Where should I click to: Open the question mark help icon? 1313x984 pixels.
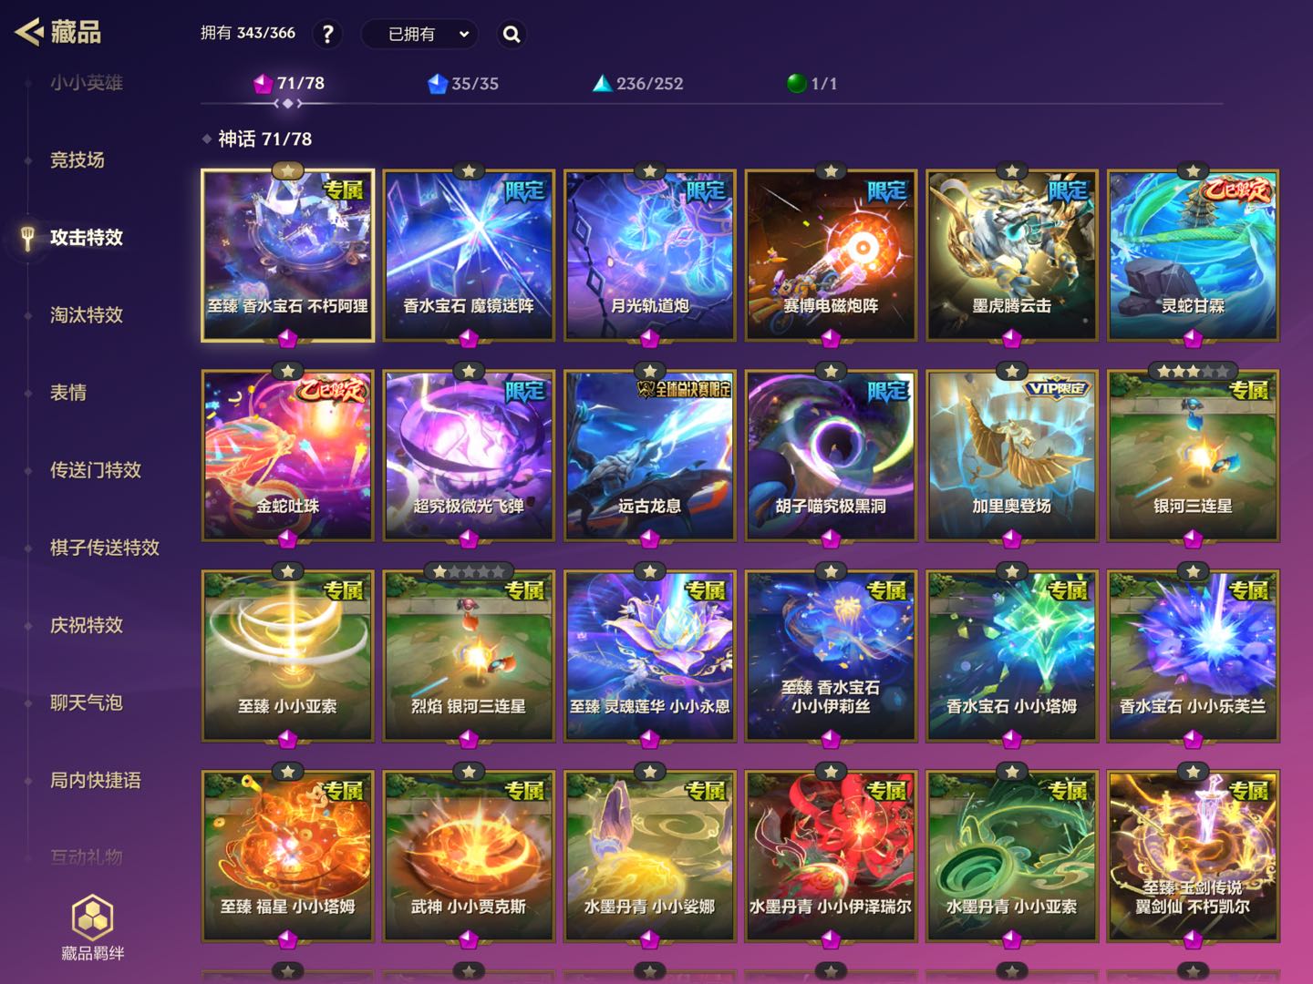point(327,35)
